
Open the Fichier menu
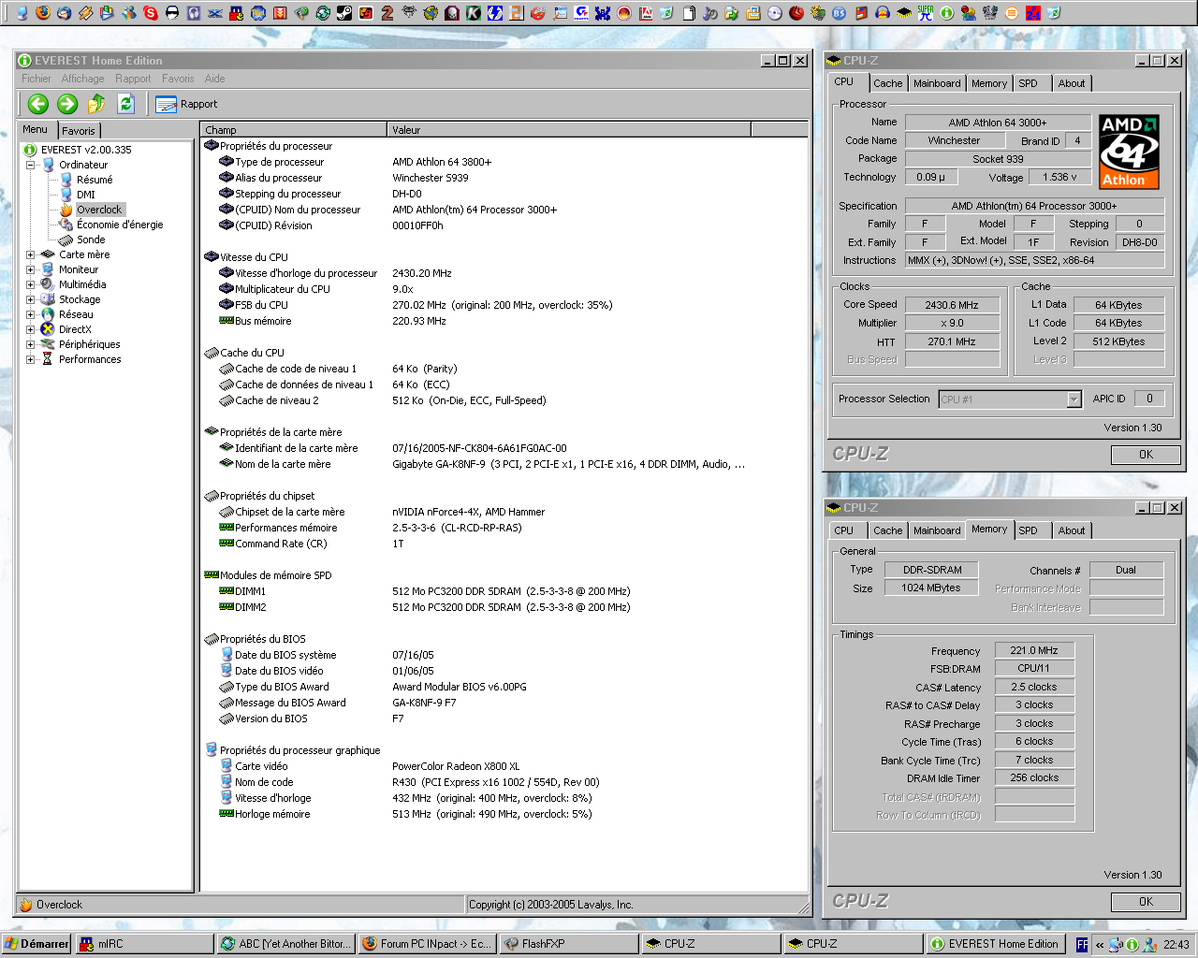37,79
